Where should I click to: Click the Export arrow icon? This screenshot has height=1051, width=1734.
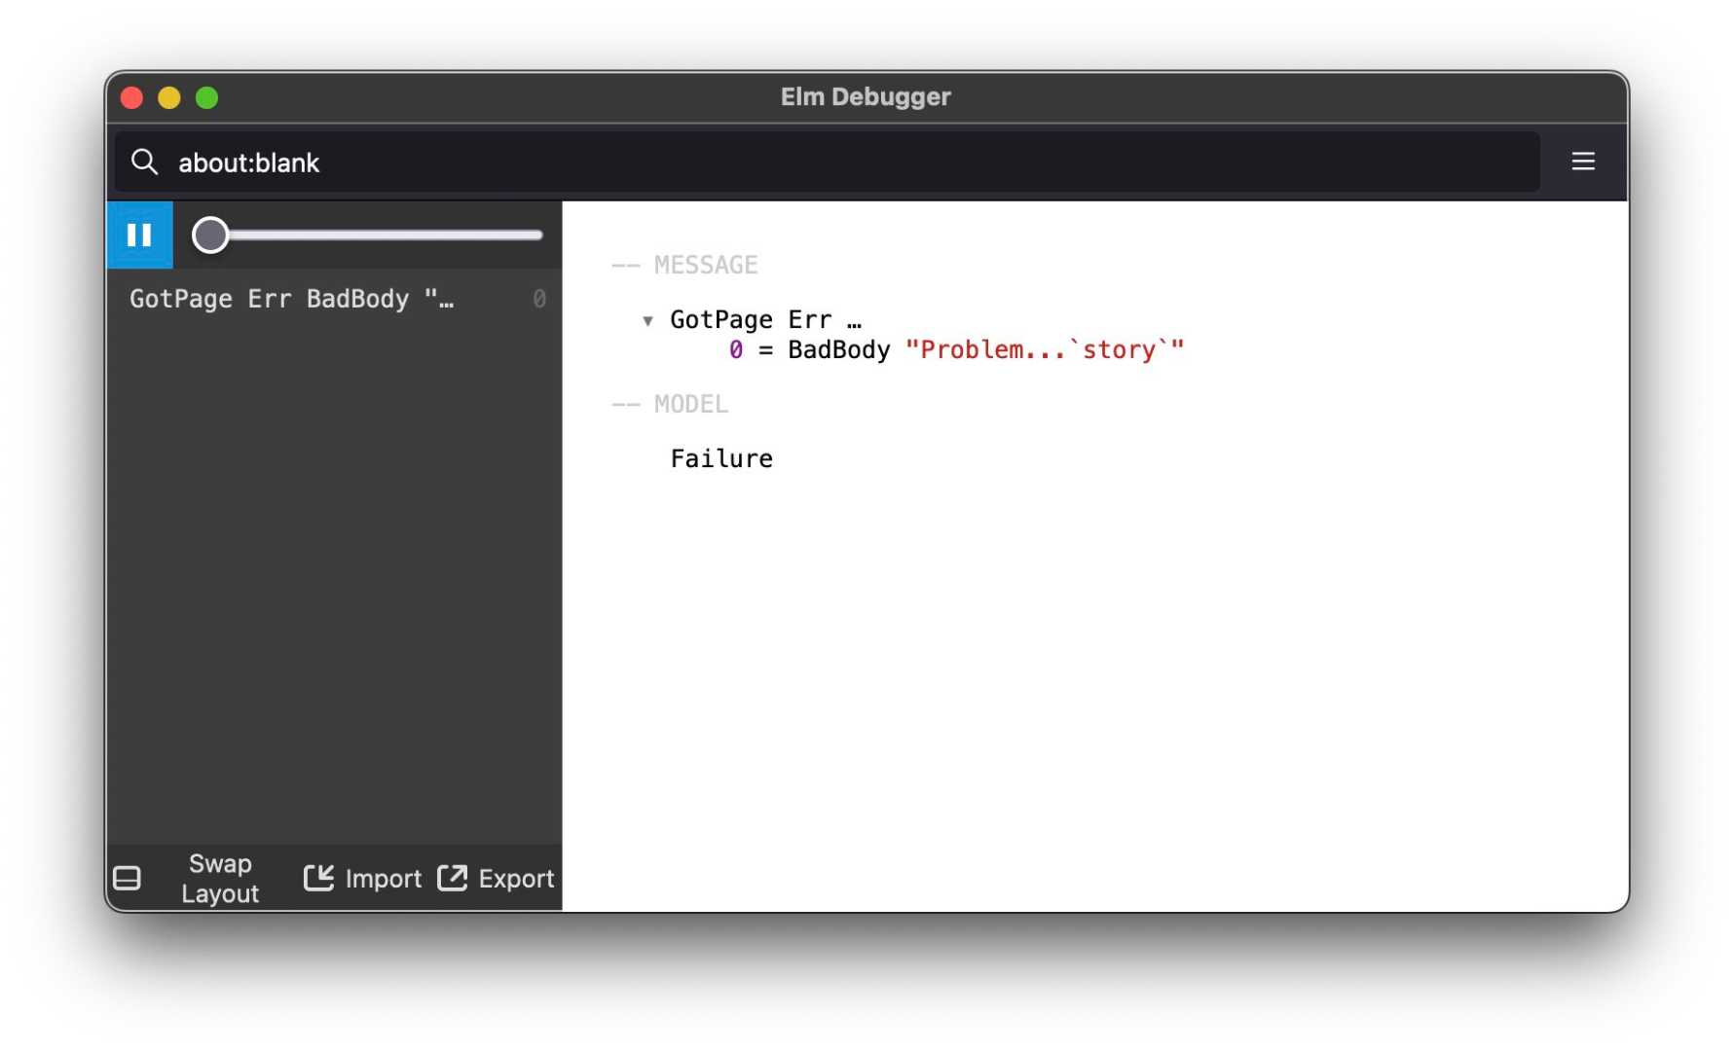click(x=452, y=878)
